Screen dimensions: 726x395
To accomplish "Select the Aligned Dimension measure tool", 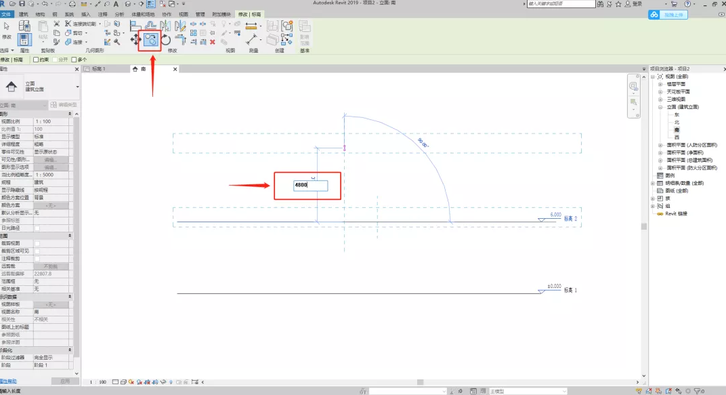I will click(x=251, y=26).
